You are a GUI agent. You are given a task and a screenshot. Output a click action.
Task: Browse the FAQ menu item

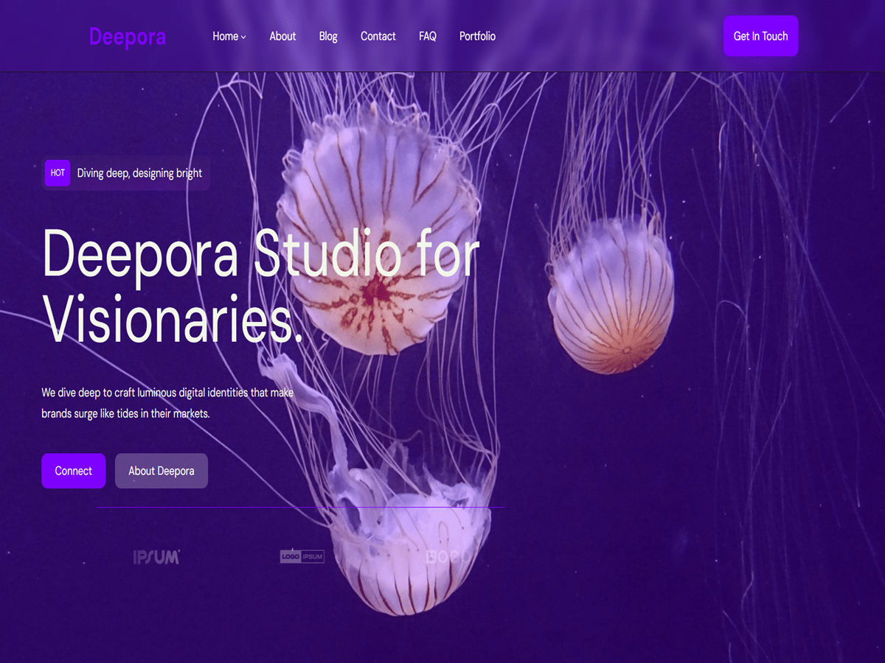click(427, 35)
